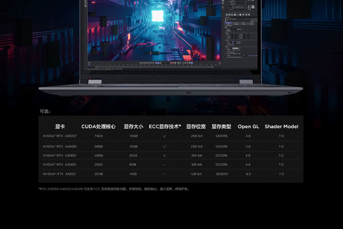Click 16GB in the A4500 row
This screenshot has height=229, width=343.
134,147
